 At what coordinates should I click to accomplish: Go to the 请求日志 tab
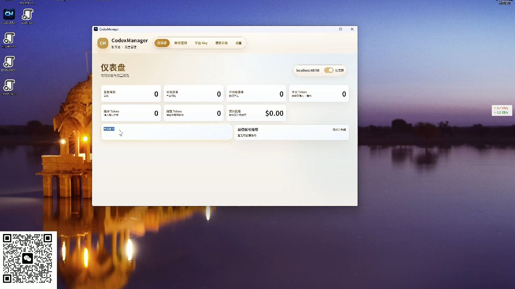[221, 43]
